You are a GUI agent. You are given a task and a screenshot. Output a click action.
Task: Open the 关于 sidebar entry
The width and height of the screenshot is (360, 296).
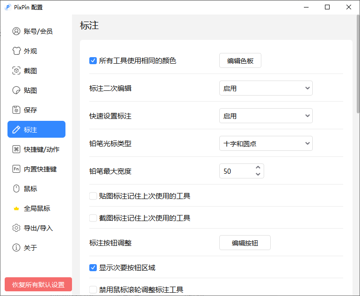coord(36,248)
